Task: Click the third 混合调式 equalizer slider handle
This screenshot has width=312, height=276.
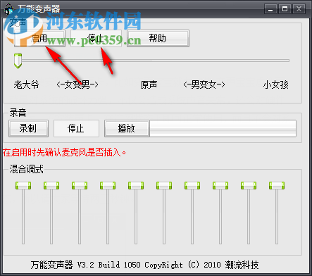Action: pyautogui.click(x=80, y=185)
